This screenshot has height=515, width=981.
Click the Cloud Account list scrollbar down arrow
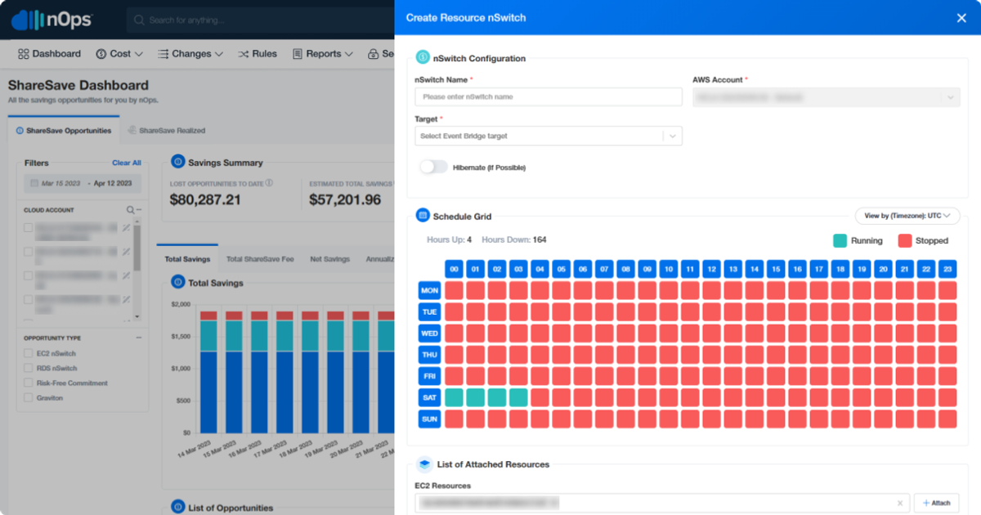point(137,317)
